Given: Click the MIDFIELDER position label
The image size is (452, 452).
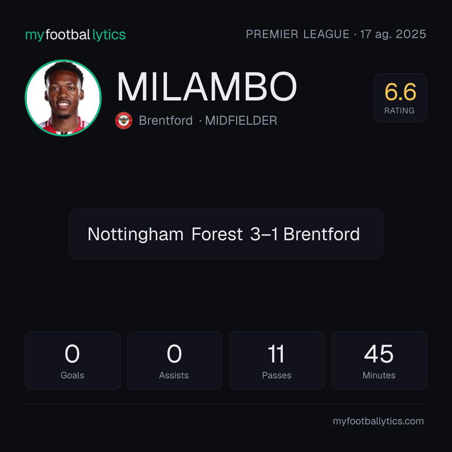Looking at the screenshot, I should [241, 121].
